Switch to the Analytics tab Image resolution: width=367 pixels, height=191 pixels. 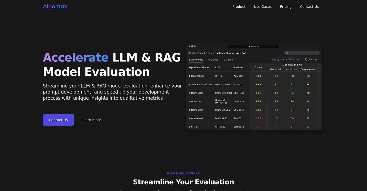click(x=213, y=60)
